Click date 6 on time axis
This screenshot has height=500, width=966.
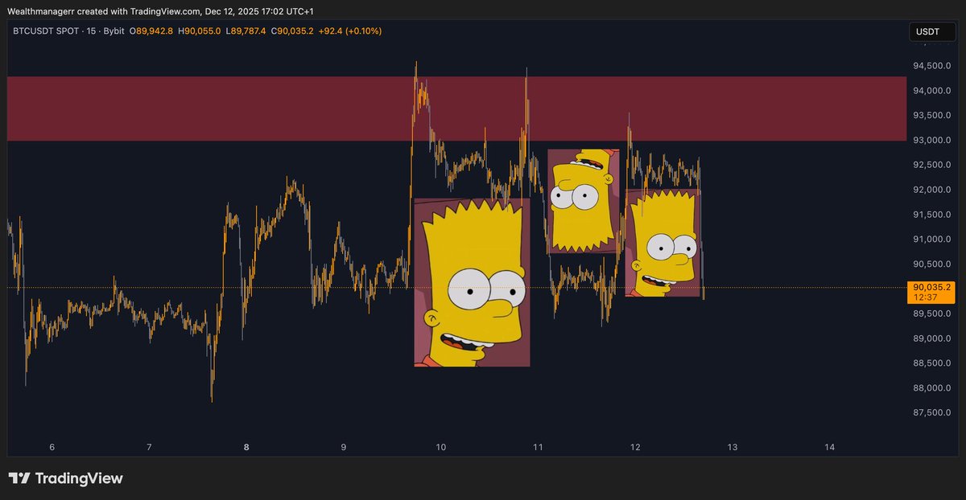pos(52,447)
